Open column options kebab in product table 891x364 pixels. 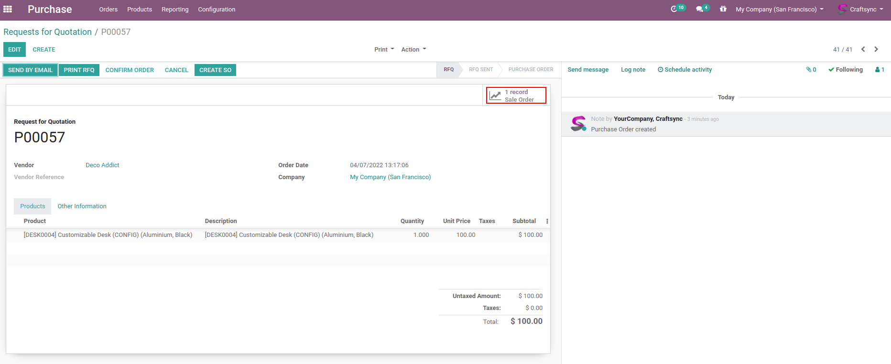pos(547,221)
